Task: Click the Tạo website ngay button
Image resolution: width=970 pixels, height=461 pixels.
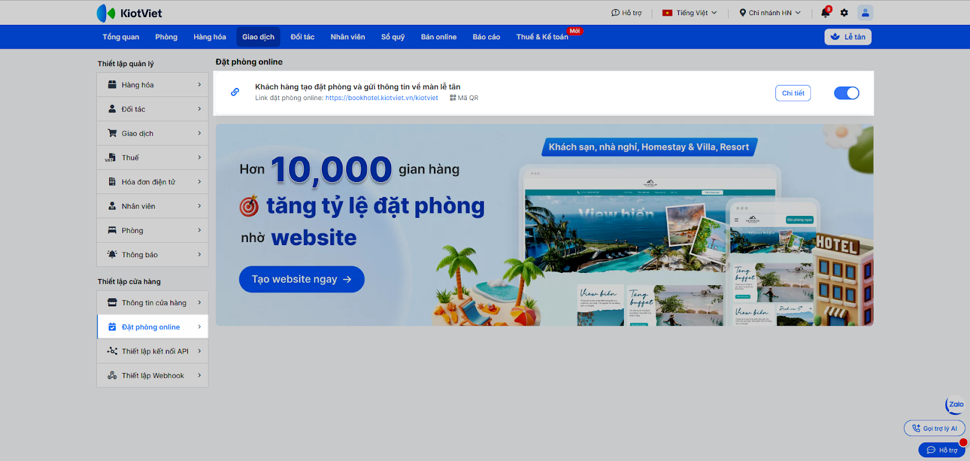Action: (x=301, y=279)
